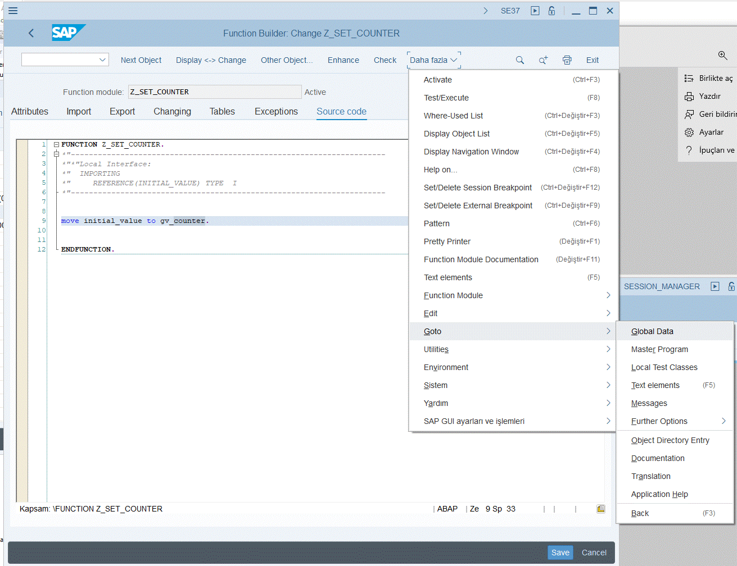The image size is (737, 566).
Task: Click the search magnifier icon in toolbar
Action: click(x=520, y=60)
